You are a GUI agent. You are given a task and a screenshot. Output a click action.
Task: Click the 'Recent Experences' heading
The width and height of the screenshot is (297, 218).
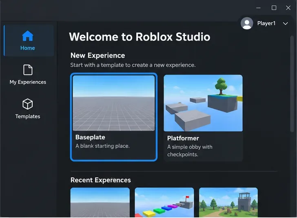click(x=101, y=180)
